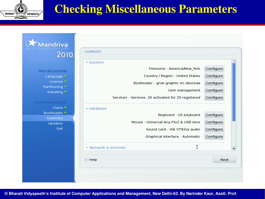Select the License installation step
Image resolution: width=265 pixels, height=199 pixels.
pyautogui.click(x=56, y=82)
